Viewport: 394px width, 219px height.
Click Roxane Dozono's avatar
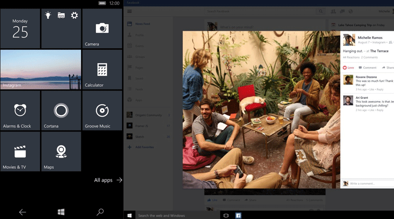click(348, 80)
